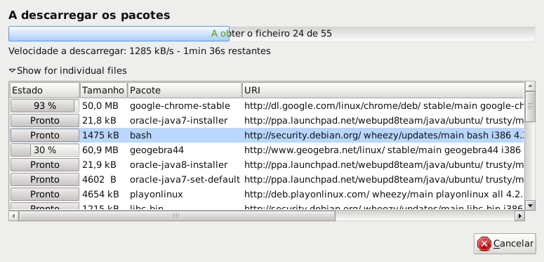The image size is (544, 262).
Task: Click the vertical scrollbar thumb
Action: coord(530,107)
